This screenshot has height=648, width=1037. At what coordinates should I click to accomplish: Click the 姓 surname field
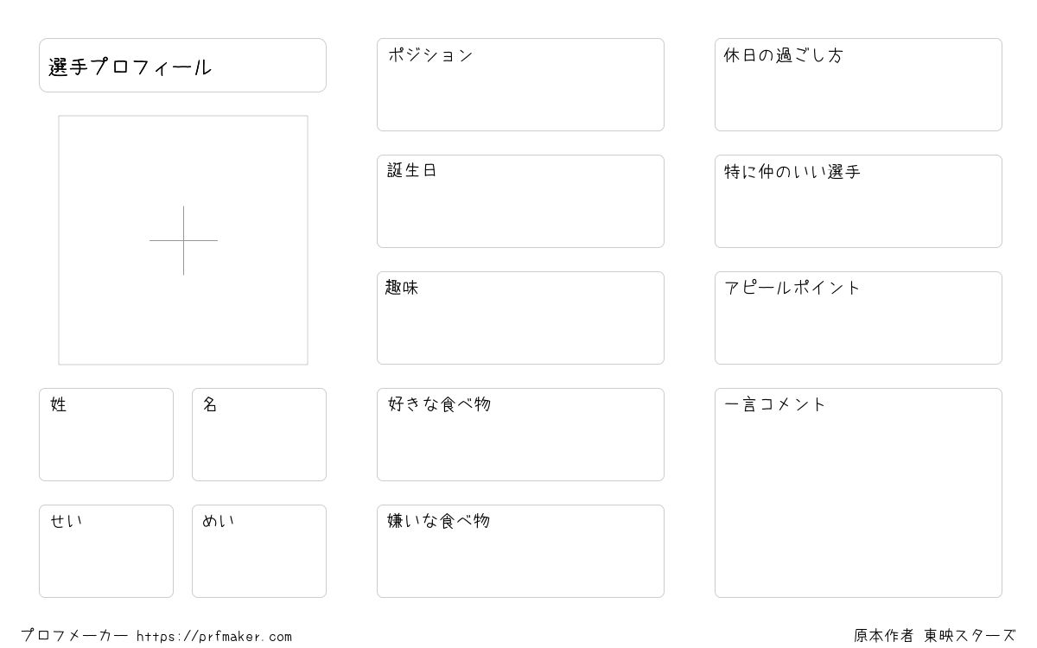click(106, 435)
